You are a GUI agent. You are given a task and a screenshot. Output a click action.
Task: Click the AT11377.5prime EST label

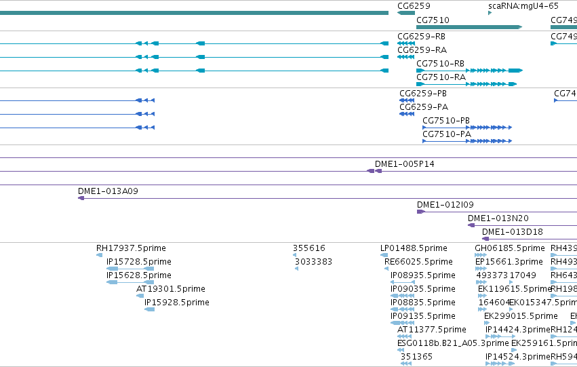pyautogui.click(x=432, y=330)
